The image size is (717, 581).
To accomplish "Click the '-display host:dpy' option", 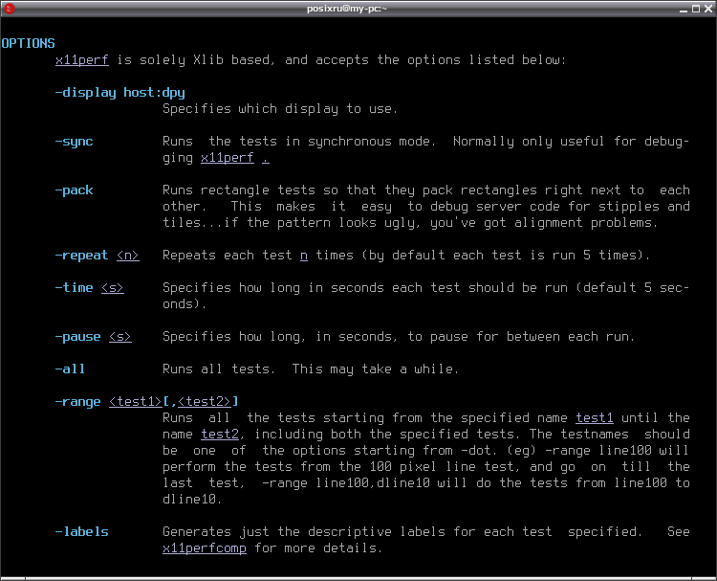I will point(119,93).
